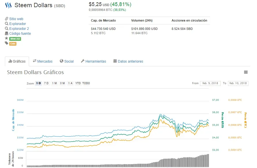Click the exchange arrows icon on Mercados
The image size is (257, 168).
tap(35, 61)
